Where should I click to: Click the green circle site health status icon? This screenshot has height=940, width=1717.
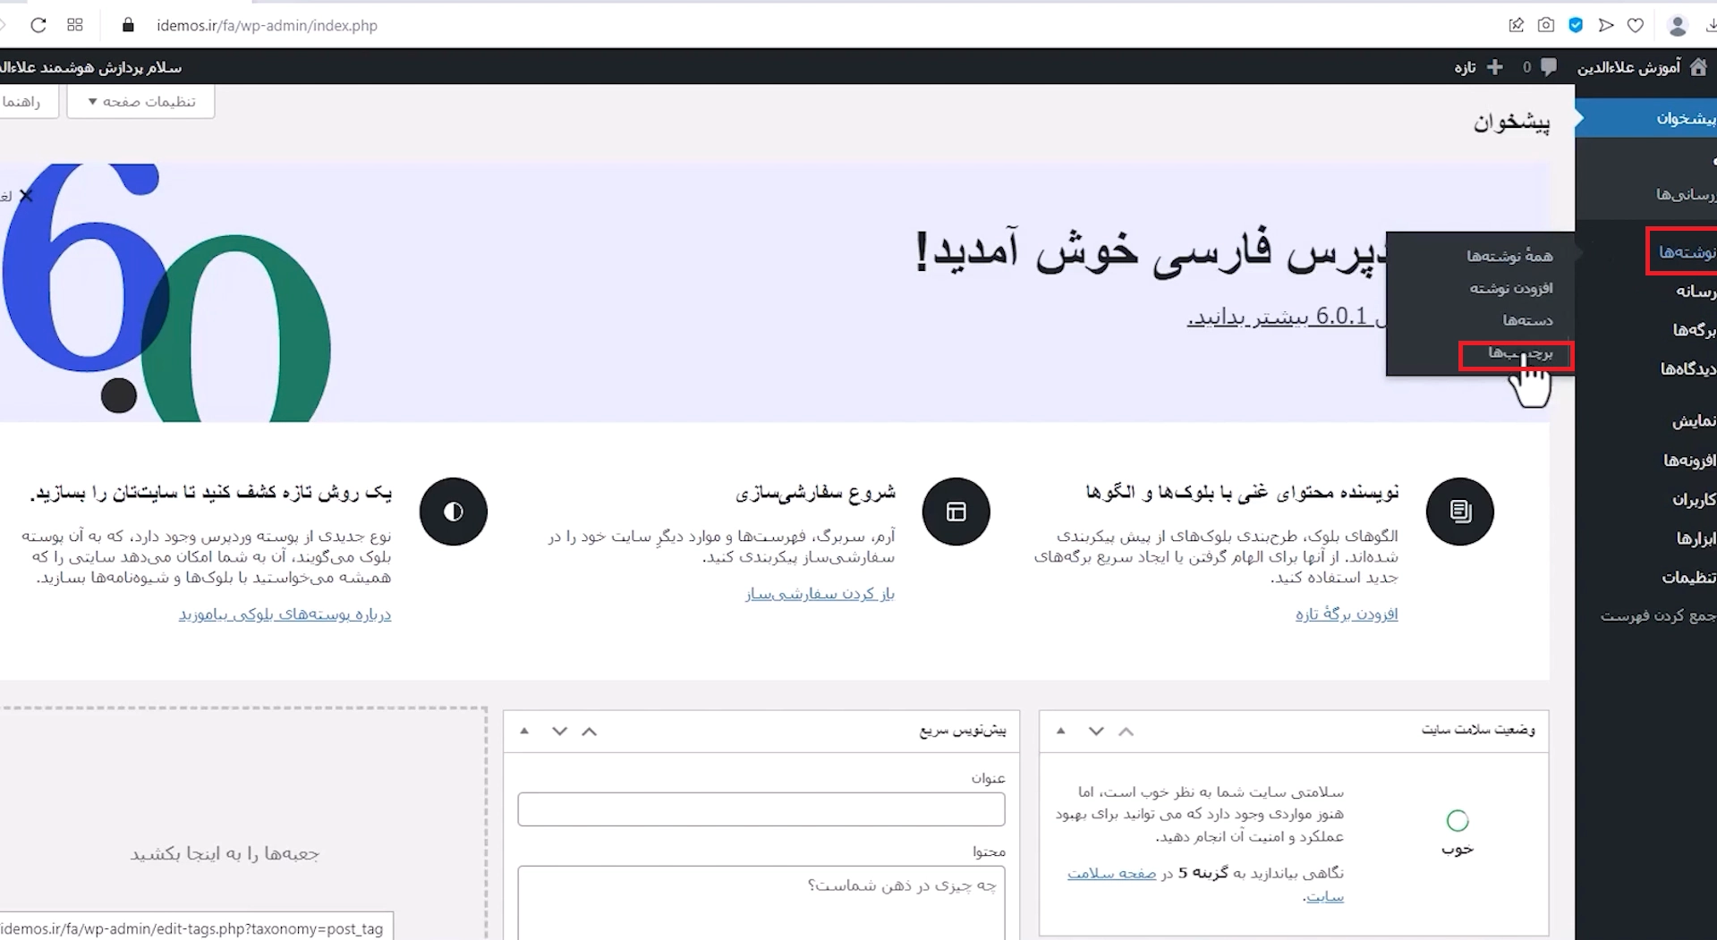pyautogui.click(x=1458, y=820)
